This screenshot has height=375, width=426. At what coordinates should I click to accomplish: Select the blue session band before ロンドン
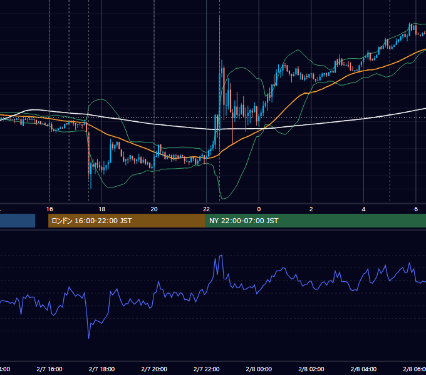tap(18, 221)
